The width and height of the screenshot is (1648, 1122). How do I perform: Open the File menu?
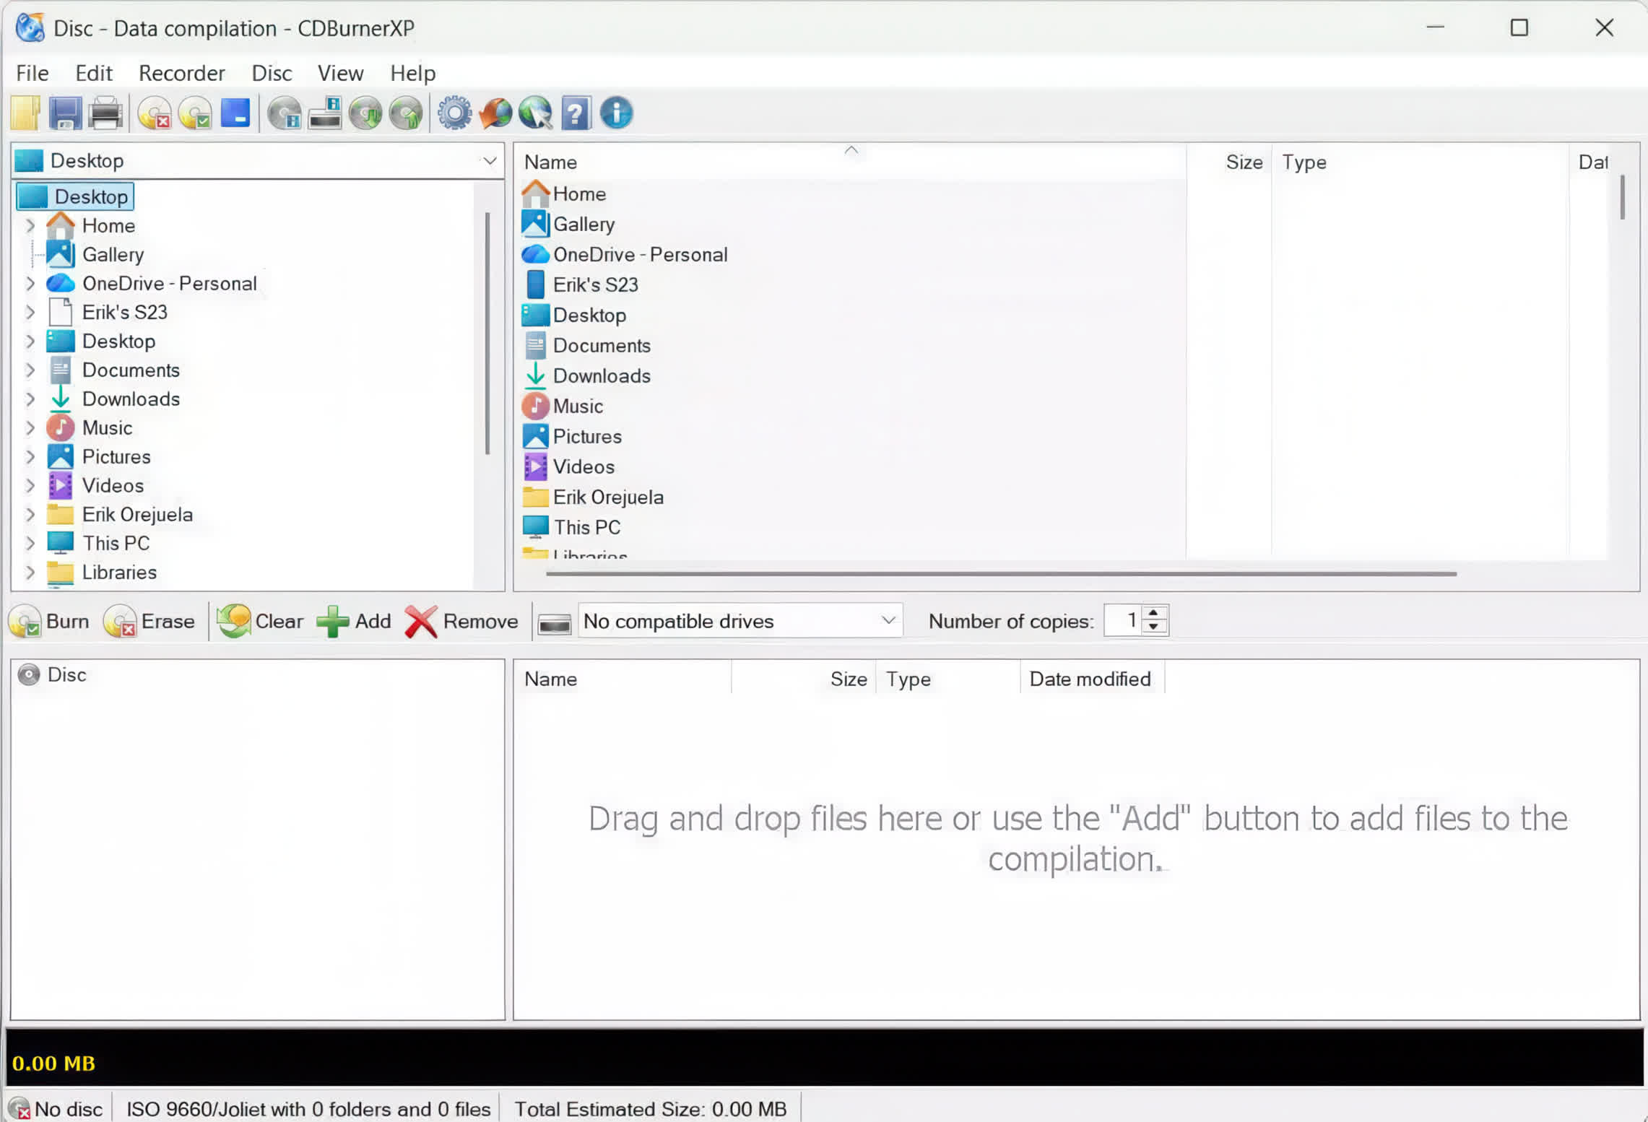[x=32, y=73]
